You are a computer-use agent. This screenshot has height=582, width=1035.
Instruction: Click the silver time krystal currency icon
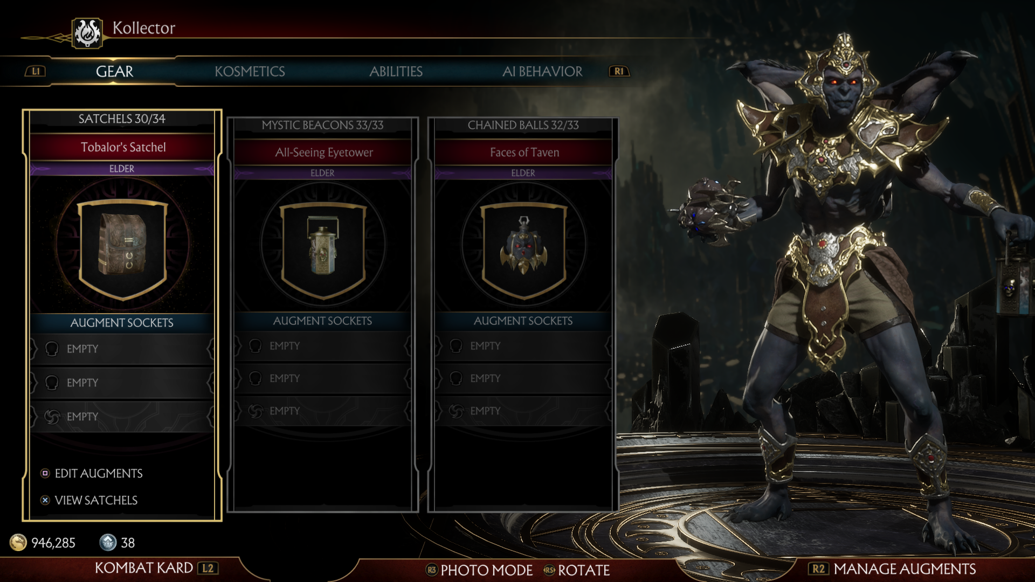click(108, 542)
